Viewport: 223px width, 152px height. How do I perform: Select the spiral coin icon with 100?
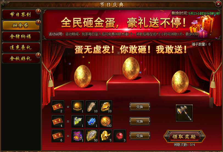(106, 121)
